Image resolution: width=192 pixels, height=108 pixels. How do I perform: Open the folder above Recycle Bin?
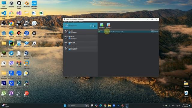tap(186, 84)
